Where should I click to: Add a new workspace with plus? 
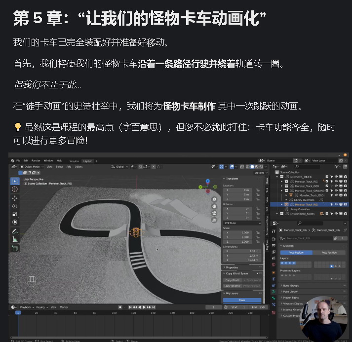[x=97, y=161]
